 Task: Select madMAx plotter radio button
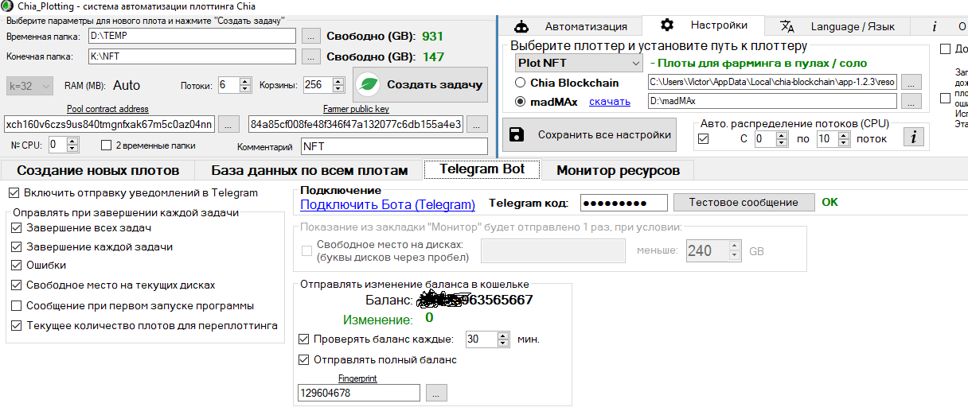click(x=521, y=101)
